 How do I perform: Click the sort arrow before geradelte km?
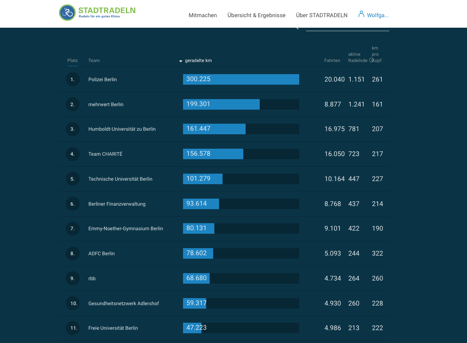tap(180, 61)
